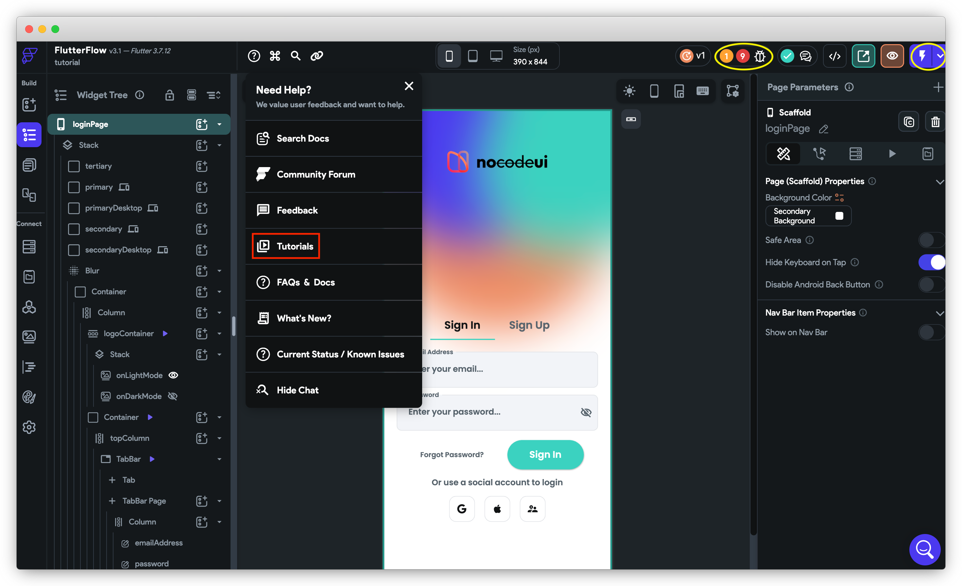
Task: Open Media Assets image icon in sidebar
Action: [29, 336]
